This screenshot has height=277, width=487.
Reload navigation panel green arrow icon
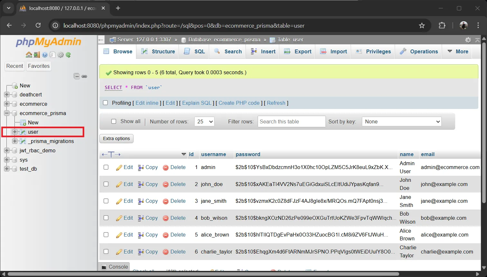pyautogui.click(x=68, y=55)
